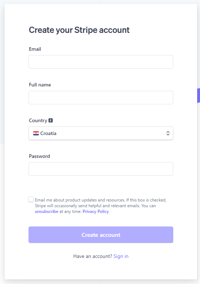The width and height of the screenshot is (200, 284).
Task: Click the Croatia flag icon
Action: coord(36,133)
